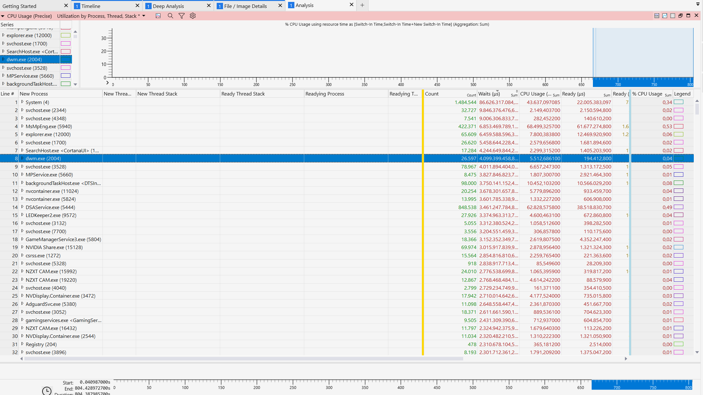Toggle SearchHost.exe series color box

point(66,51)
